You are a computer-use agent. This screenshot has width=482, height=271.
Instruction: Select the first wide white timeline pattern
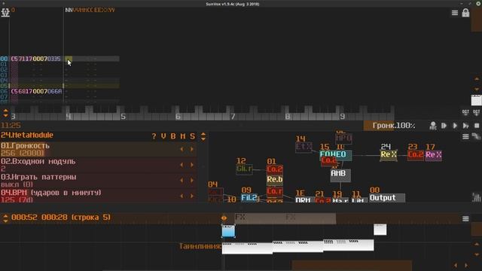[x=247, y=248]
